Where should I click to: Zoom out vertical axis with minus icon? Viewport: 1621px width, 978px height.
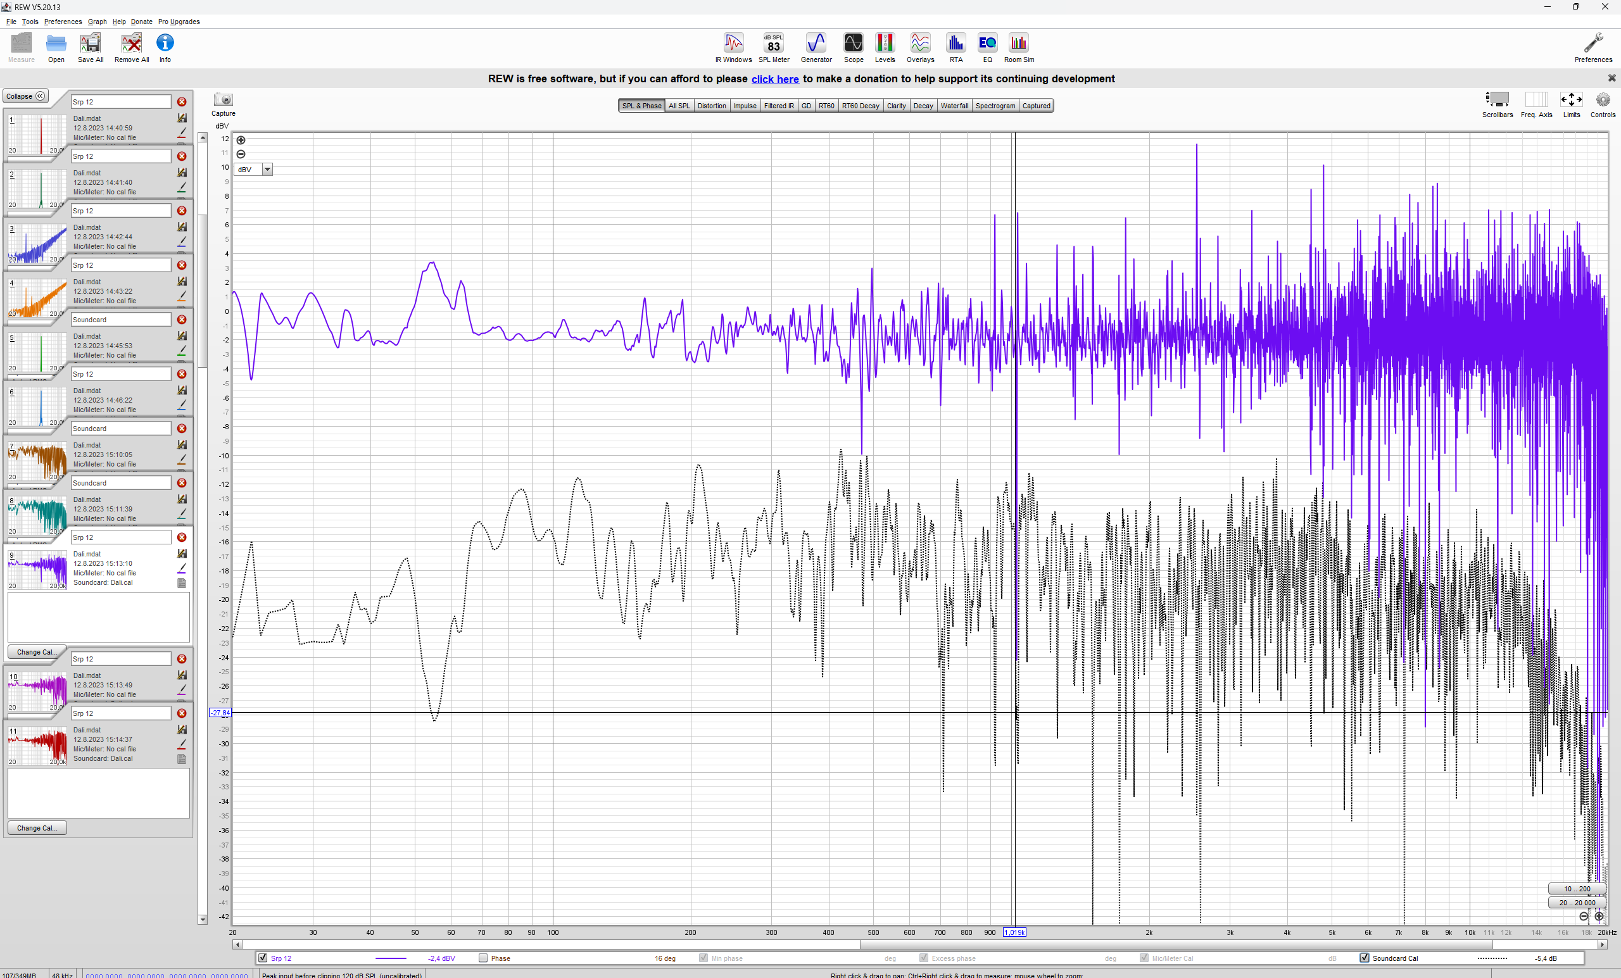[241, 154]
